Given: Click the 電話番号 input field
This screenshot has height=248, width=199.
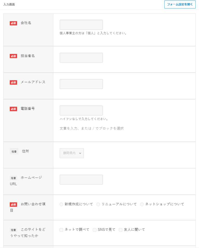Looking at the screenshot, I should tap(81, 110).
